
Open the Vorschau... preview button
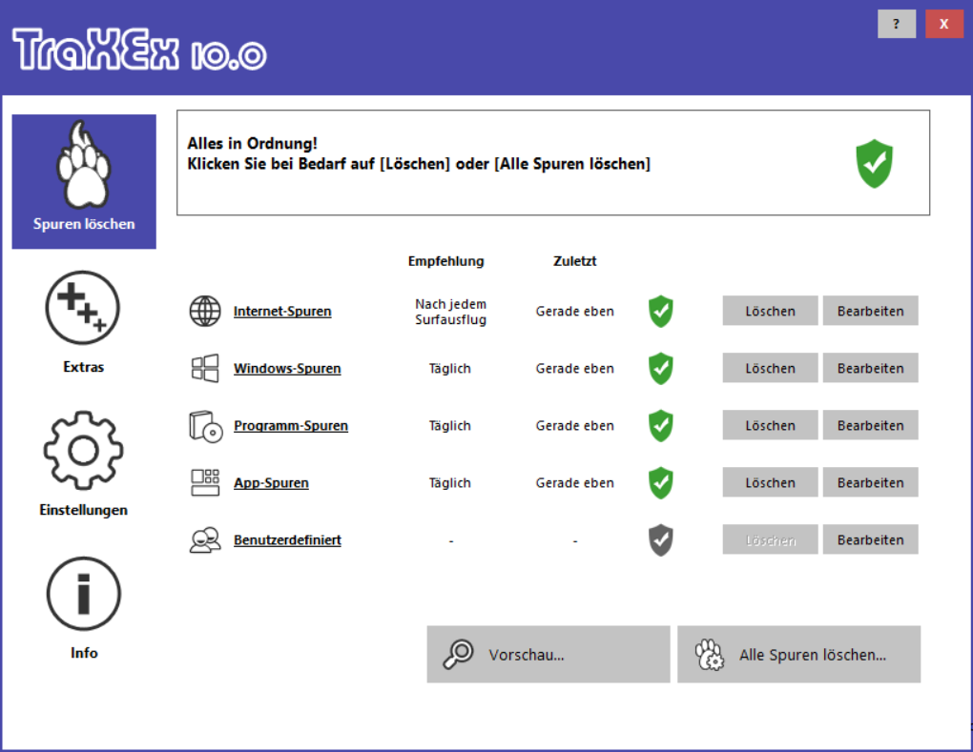click(x=549, y=654)
